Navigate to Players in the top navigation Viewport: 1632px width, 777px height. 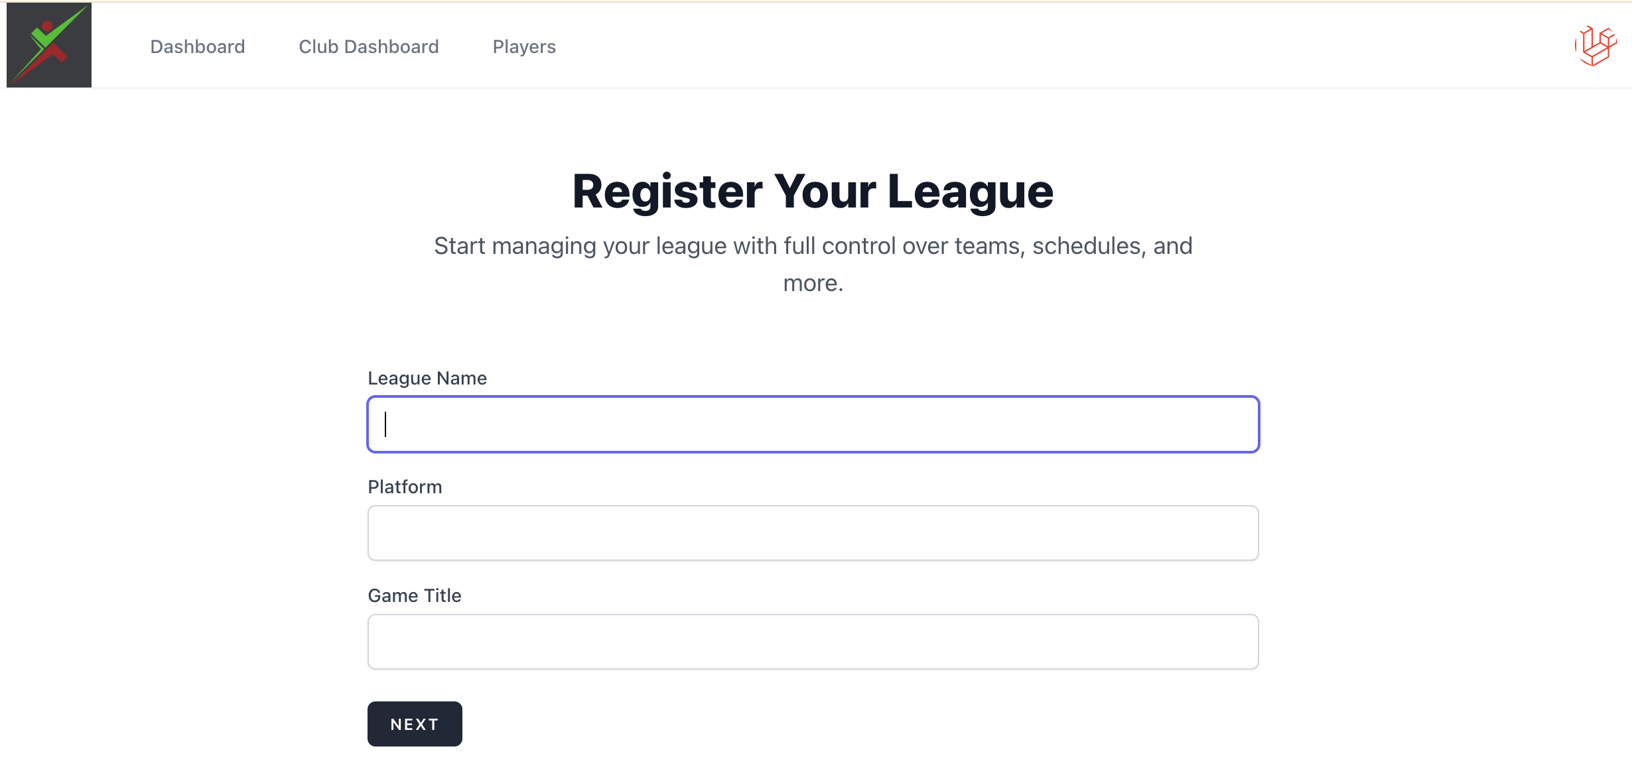click(x=524, y=46)
